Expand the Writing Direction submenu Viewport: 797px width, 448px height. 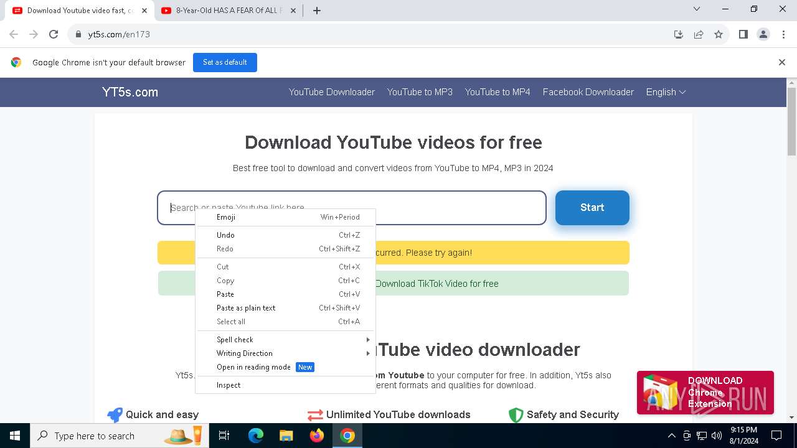[x=286, y=353]
